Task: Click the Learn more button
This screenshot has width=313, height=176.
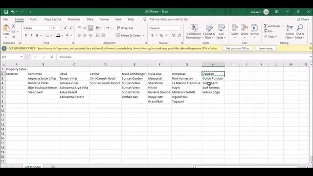Action: point(266,48)
